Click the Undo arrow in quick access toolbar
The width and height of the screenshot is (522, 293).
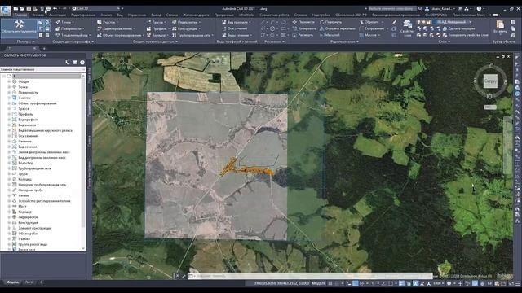[x=55, y=8]
